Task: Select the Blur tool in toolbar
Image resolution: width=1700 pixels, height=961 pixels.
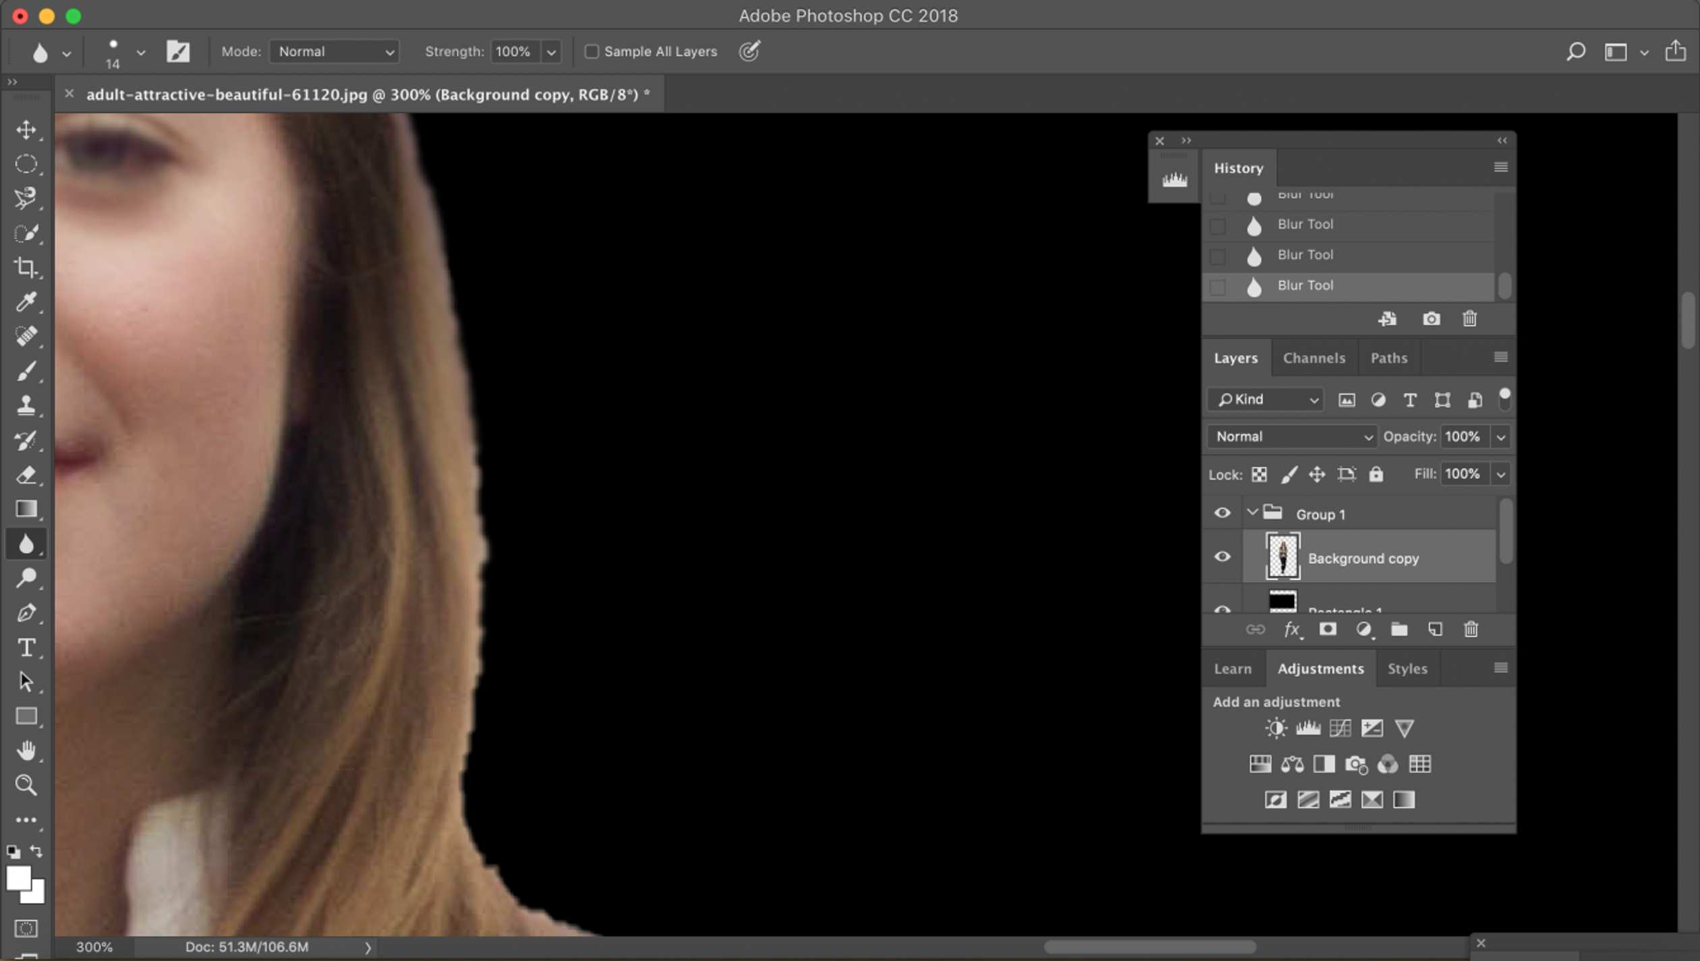Action: 26,544
